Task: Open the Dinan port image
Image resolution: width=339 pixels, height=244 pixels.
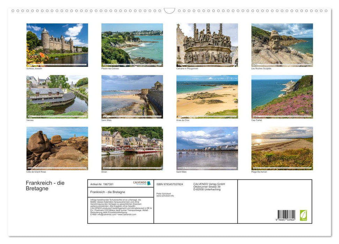Action: point(132,148)
